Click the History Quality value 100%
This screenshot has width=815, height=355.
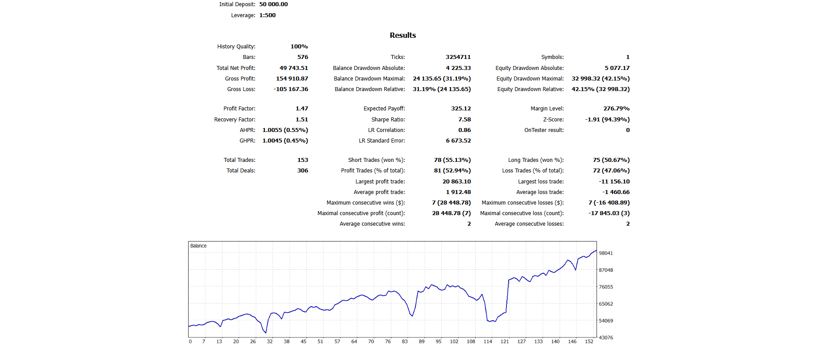point(299,47)
